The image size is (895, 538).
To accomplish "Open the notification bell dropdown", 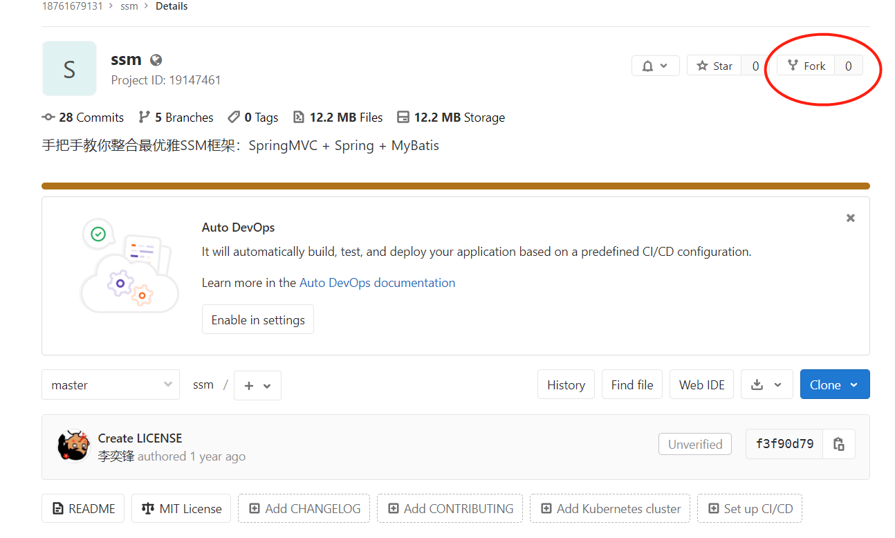I will point(655,66).
